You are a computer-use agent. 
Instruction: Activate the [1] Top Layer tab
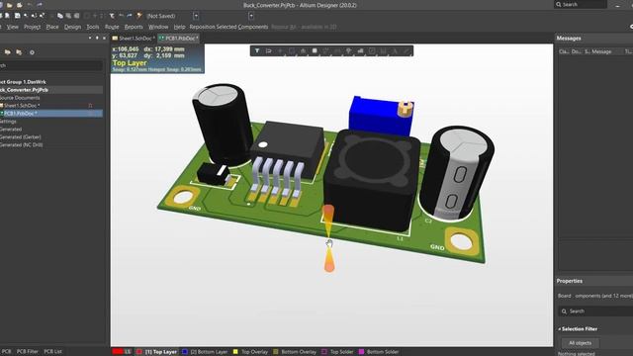click(157, 352)
